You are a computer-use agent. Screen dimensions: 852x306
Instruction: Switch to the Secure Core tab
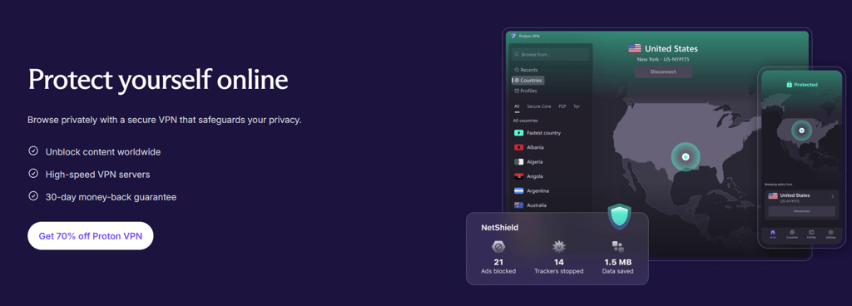click(539, 106)
